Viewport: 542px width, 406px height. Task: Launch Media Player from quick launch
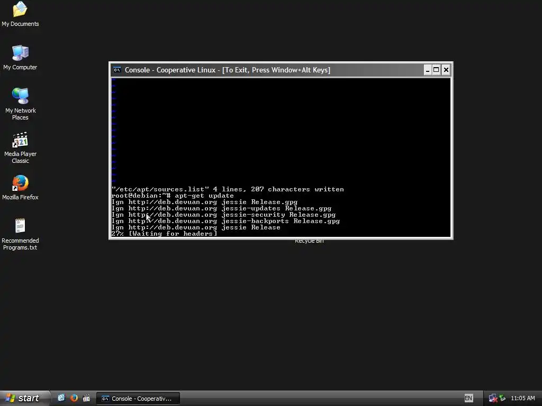[86, 398]
